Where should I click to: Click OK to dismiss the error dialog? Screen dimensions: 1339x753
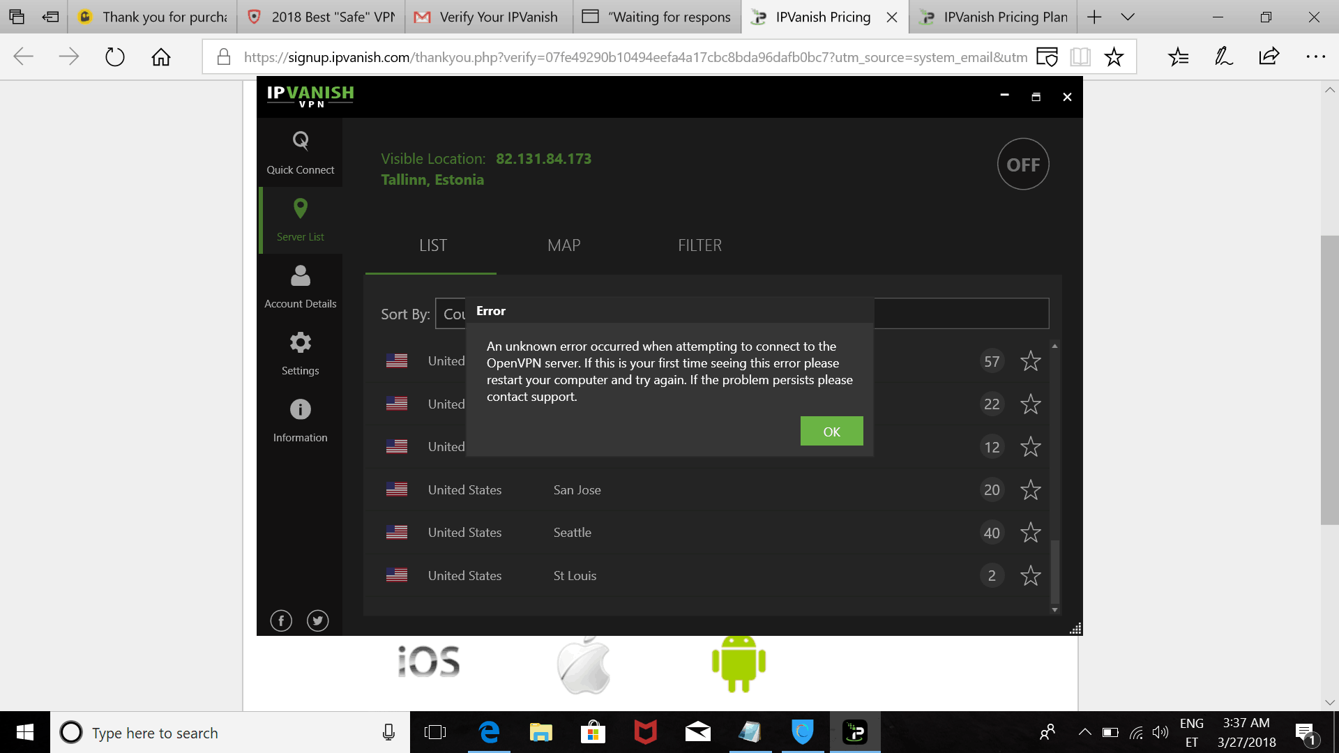(831, 431)
